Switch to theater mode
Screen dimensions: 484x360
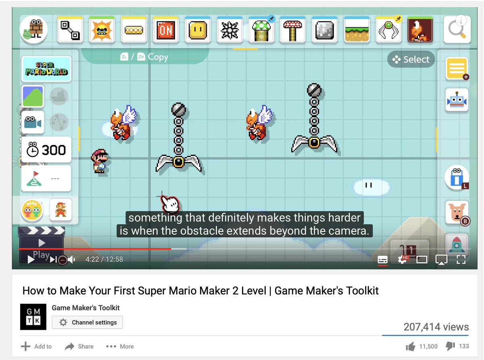(x=422, y=259)
